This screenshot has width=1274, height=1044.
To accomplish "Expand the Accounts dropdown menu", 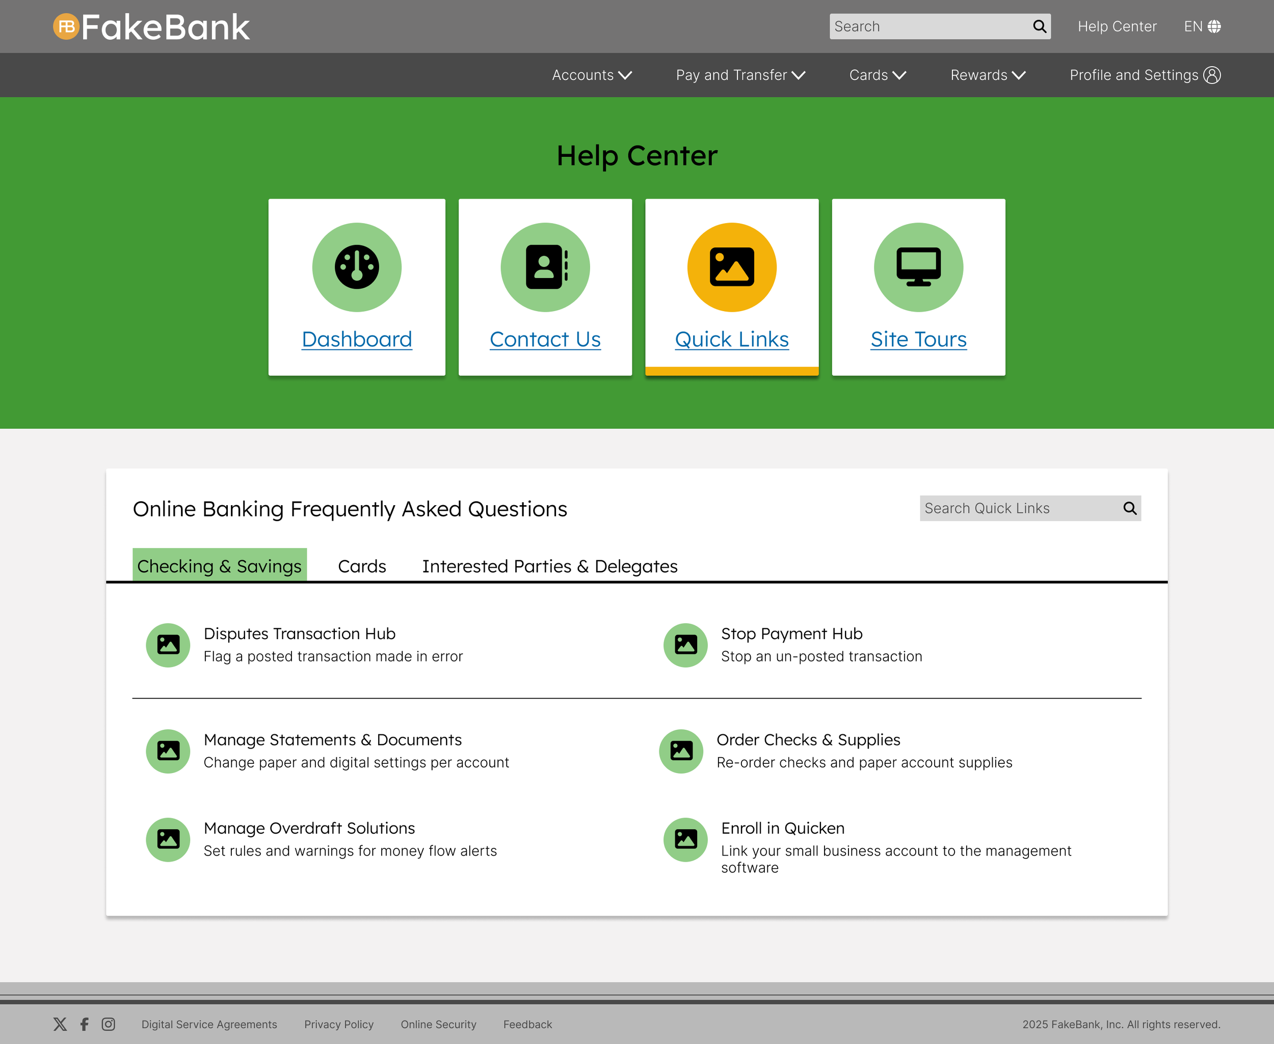I will click(x=592, y=75).
